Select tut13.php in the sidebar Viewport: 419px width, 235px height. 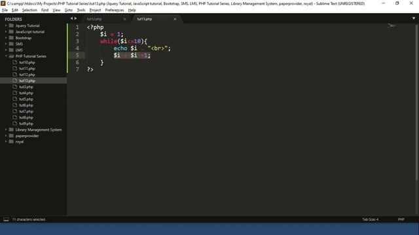tap(27, 81)
